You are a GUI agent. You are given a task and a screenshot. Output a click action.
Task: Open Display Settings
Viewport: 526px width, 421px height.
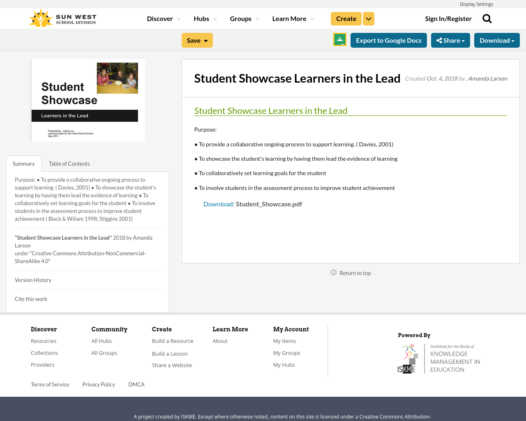click(x=476, y=4)
